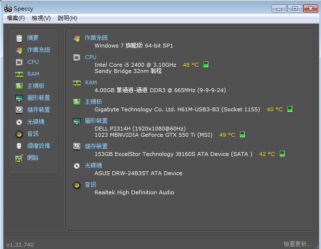Viewport: 321px width, 249px height.
Task: Click the 作業系統 heading link in summary
Action: click(x=96, y=38)
